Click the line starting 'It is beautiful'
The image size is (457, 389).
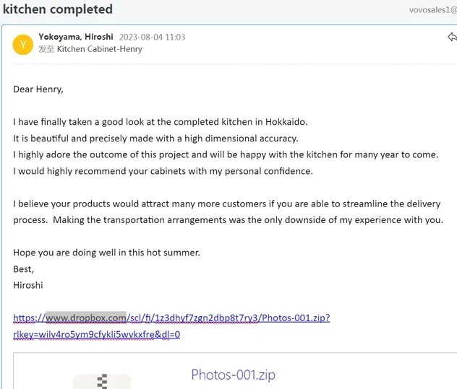click(155, 139)
